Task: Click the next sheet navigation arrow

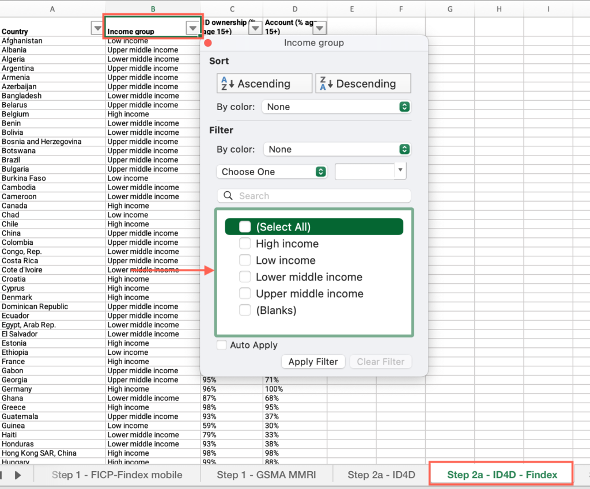Action: [18, 475]
